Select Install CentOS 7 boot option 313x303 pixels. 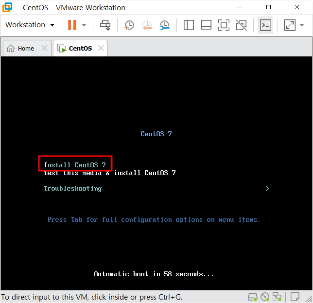75,165
